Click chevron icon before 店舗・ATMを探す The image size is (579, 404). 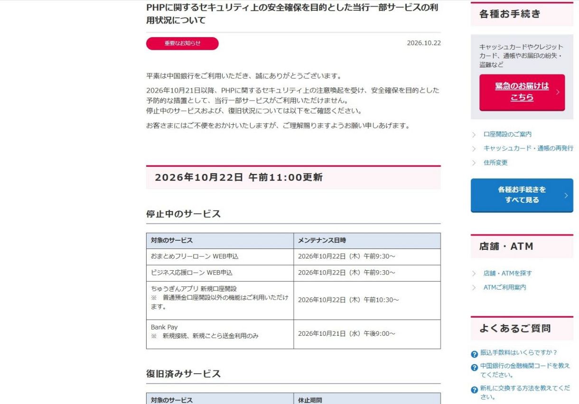coord(474,274)
